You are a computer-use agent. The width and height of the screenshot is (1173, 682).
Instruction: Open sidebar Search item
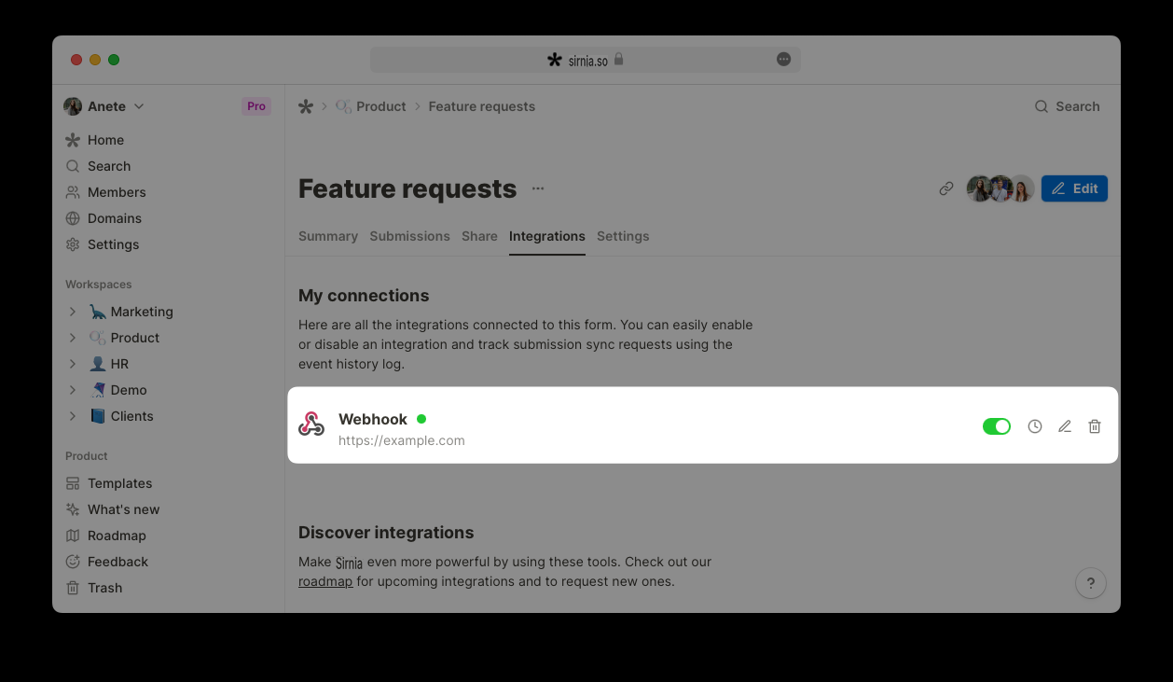(98, 166)
